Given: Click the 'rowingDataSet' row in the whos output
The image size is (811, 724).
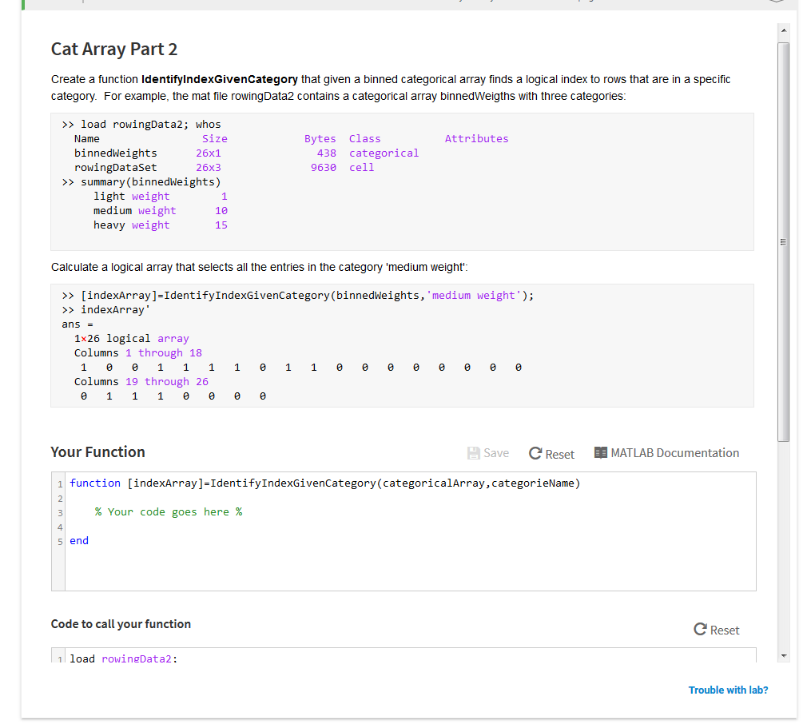Looking at the screenshot, I should click(x=224, y=168).
